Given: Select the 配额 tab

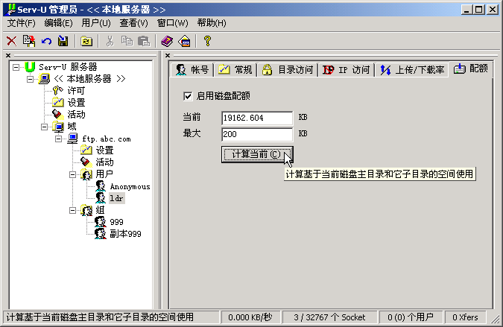Looking at the screenshot, I should click(471, 69).
